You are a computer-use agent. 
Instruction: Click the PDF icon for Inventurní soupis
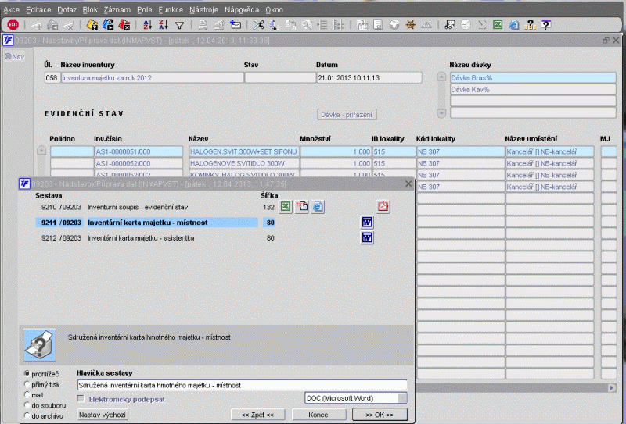383,207
